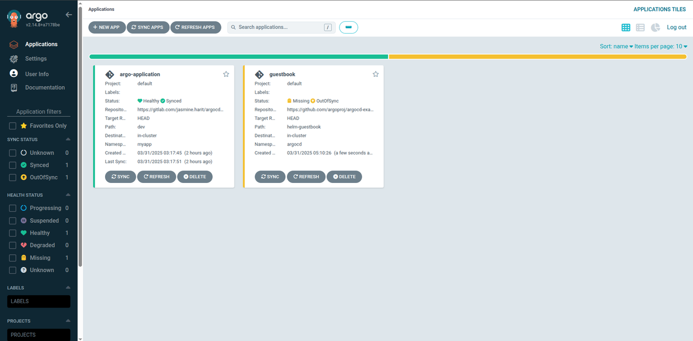Check the Degraded filter
Image resolution: width=693 pixels, height=341 pixels.
[12, 245]
